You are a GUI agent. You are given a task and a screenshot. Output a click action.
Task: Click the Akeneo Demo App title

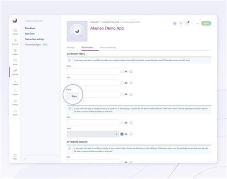[107, 28]
